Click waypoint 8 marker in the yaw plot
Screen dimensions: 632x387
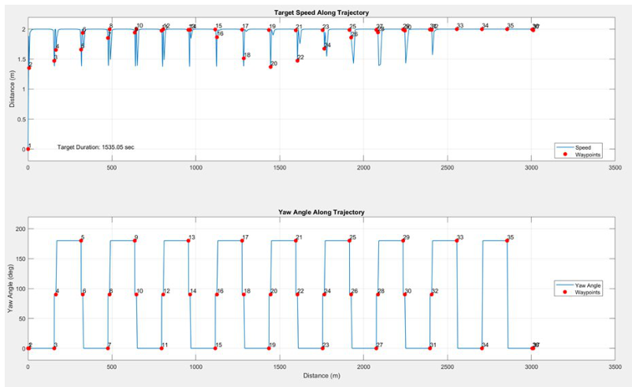coord(110,294)
